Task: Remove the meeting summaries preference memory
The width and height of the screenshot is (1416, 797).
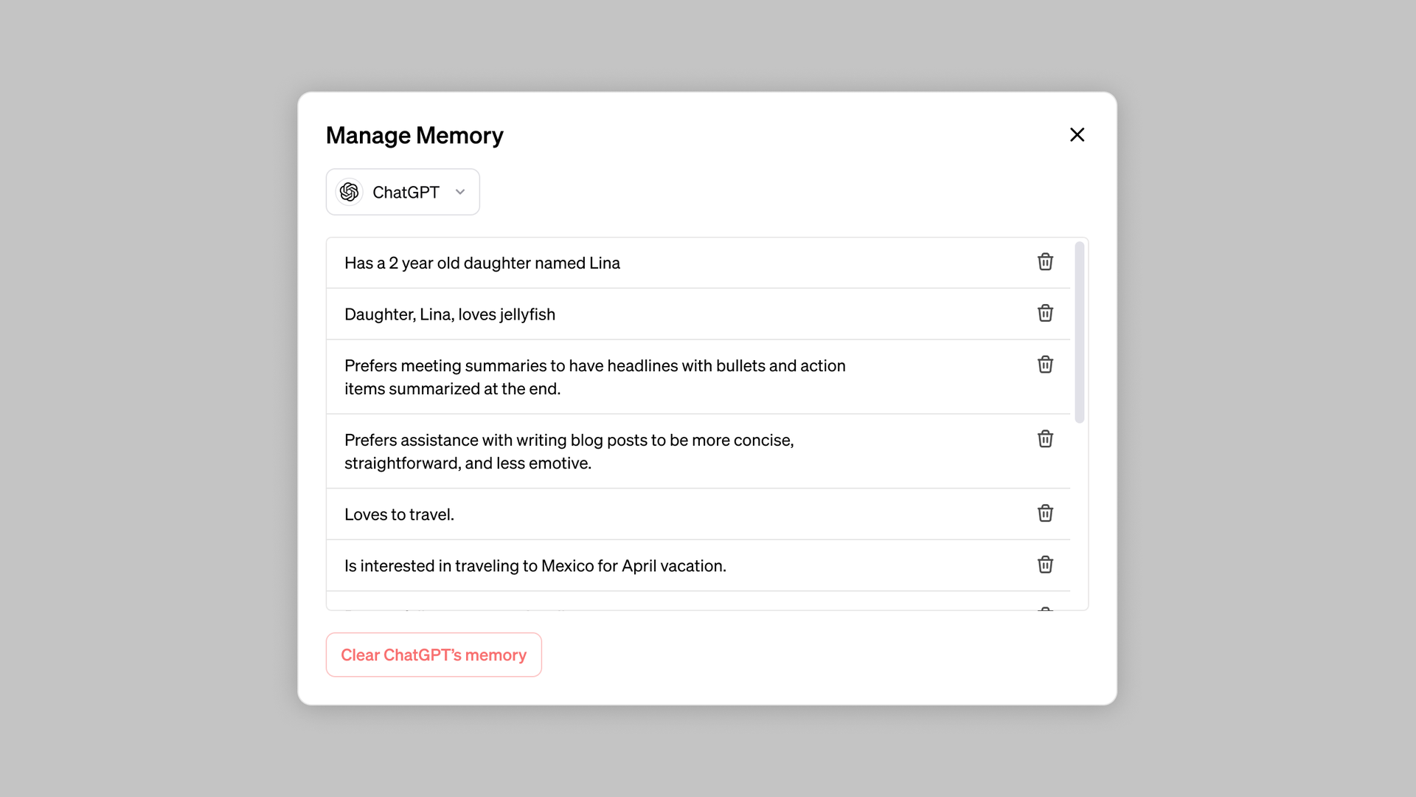Action: (1045, 364)
